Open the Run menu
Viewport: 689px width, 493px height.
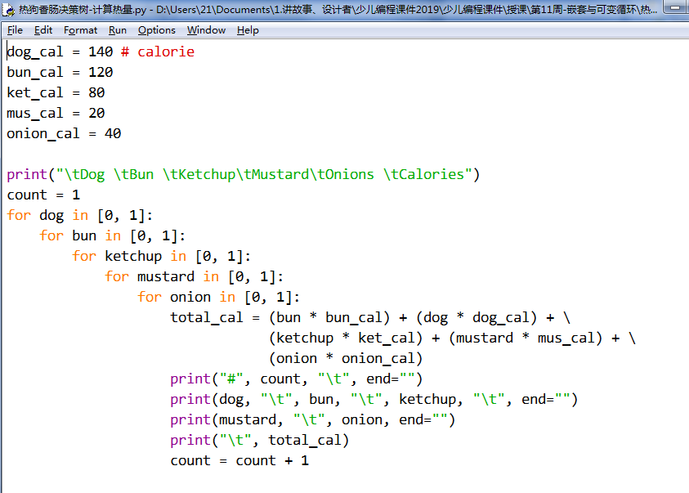(118, 30)
